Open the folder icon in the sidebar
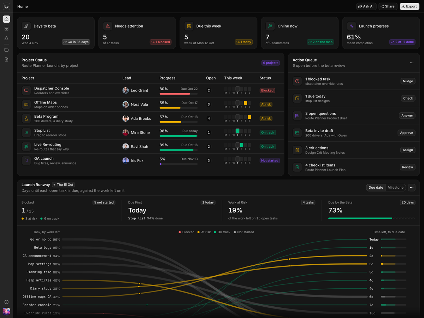The height and width of the screenshot is (318, 424). 6,50
